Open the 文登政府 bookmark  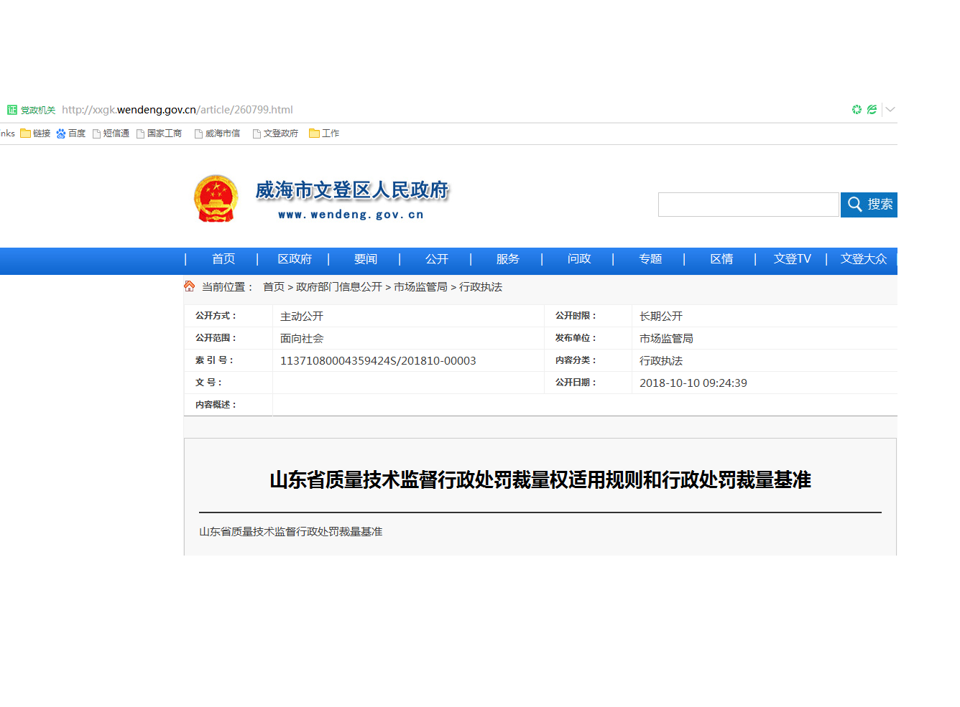click(275, 134)
